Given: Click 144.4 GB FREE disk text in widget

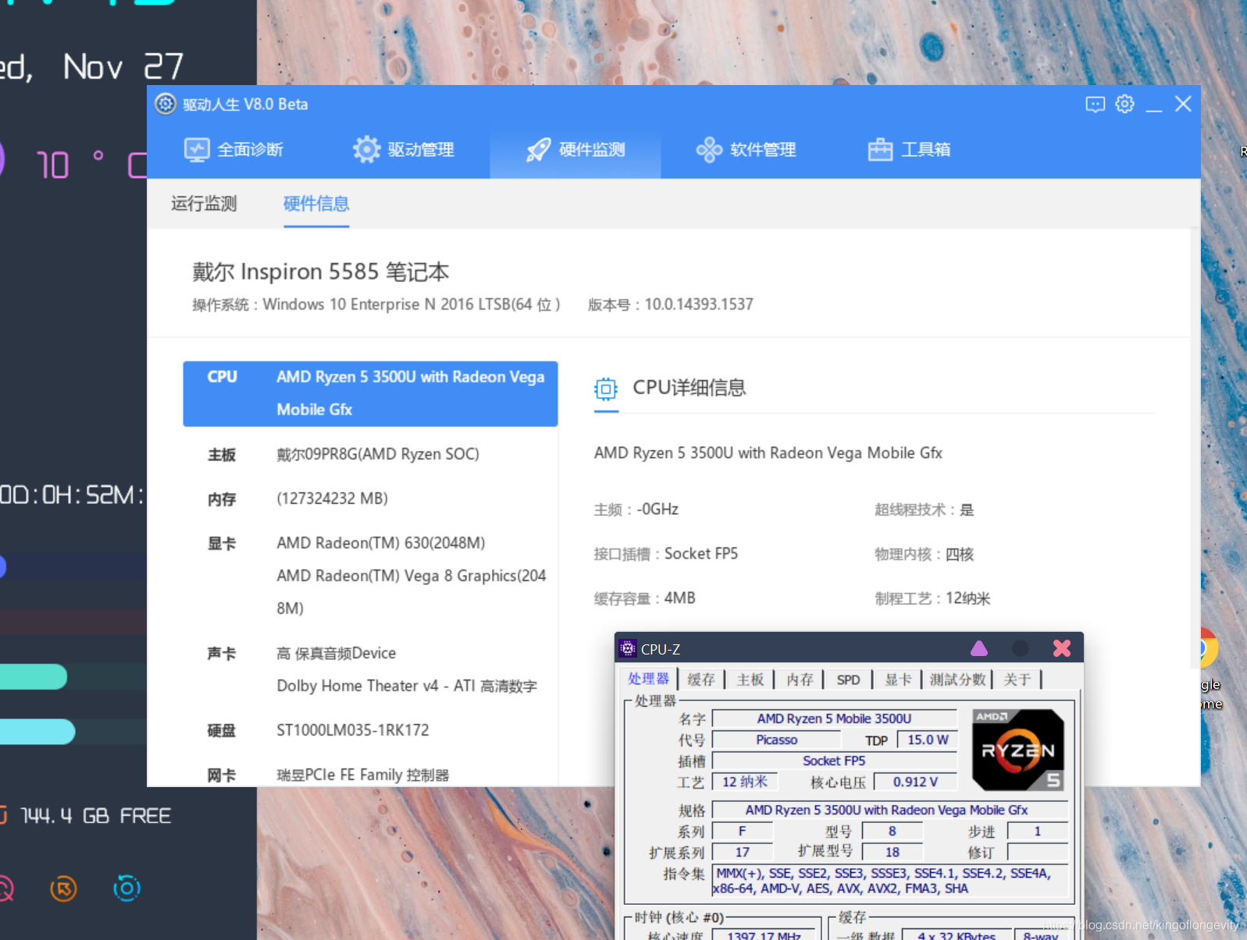Looking at the screenshot, I should pyautogui.click(x=95, y=816).
